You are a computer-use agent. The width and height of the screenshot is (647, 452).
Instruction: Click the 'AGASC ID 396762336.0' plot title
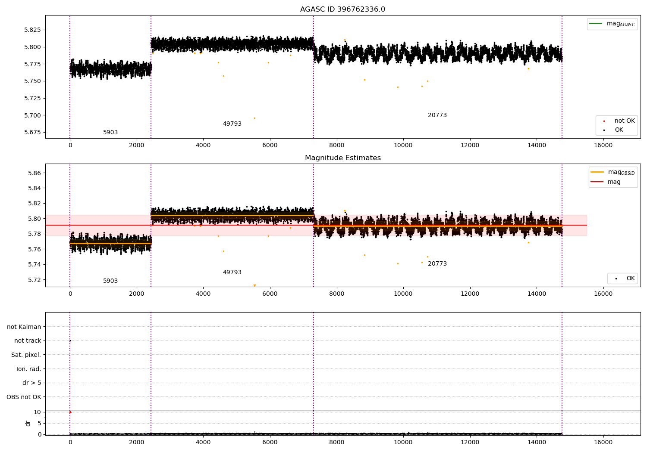coord(342,9)
